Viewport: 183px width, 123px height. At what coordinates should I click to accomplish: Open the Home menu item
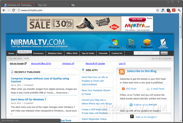(x=11, y=53)
